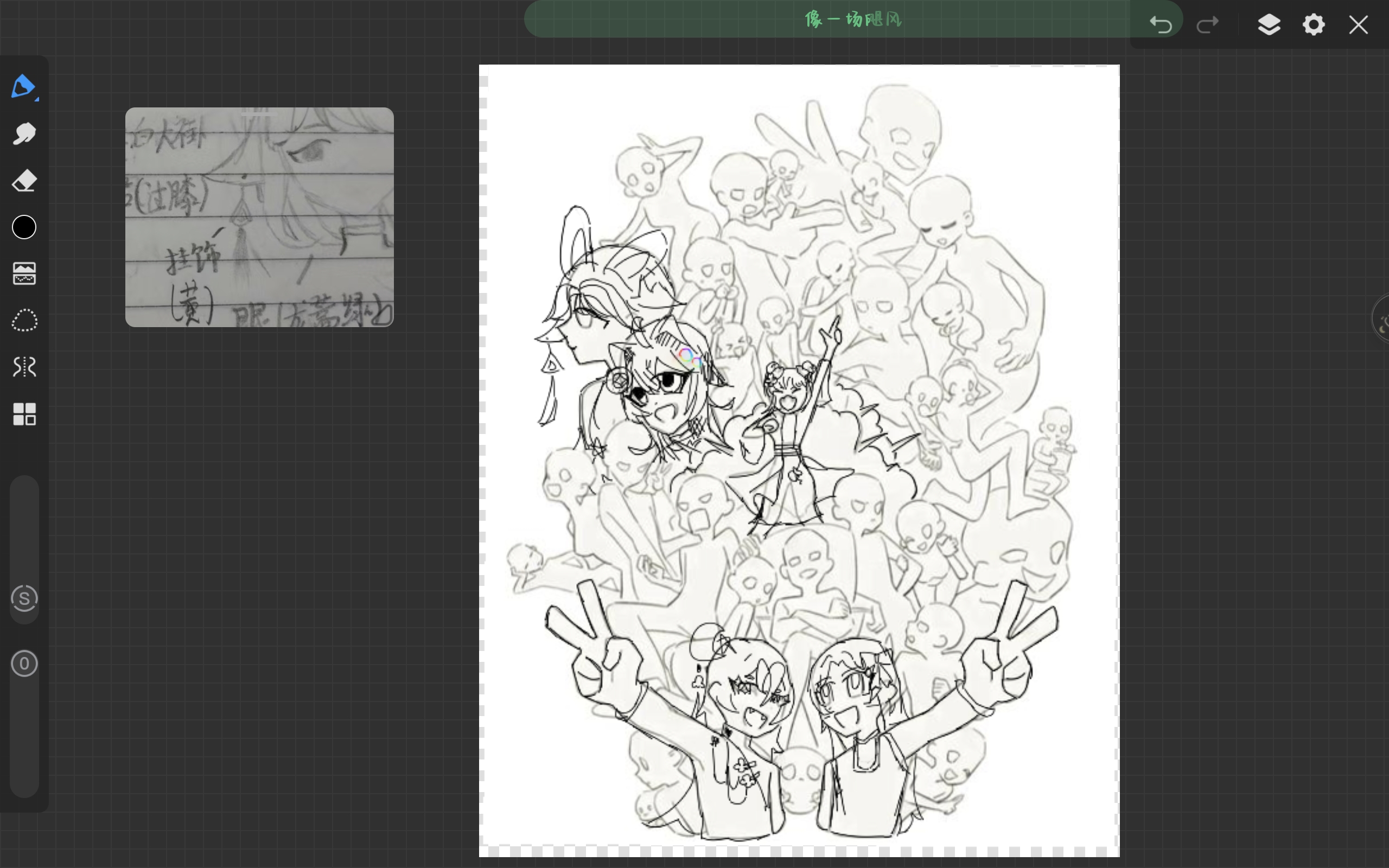1389x868 pixels.
Task: Select the pen brush tool
Action: (23, 86)
